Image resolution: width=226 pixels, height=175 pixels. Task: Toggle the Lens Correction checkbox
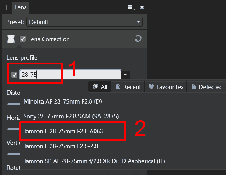[22, 39]
